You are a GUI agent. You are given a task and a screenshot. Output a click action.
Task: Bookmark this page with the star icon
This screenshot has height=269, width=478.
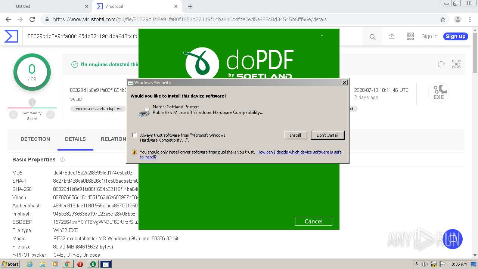(x=443, y=19)
